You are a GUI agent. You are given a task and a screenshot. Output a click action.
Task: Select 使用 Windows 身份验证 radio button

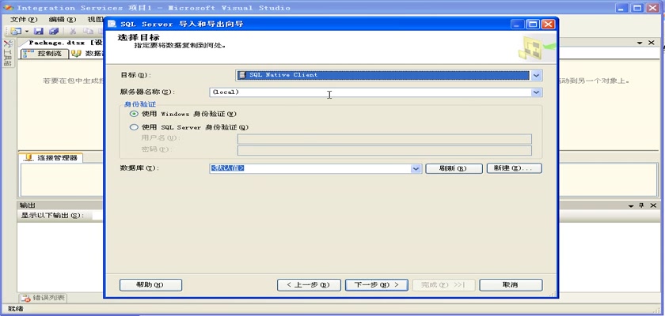pos(134,114)
